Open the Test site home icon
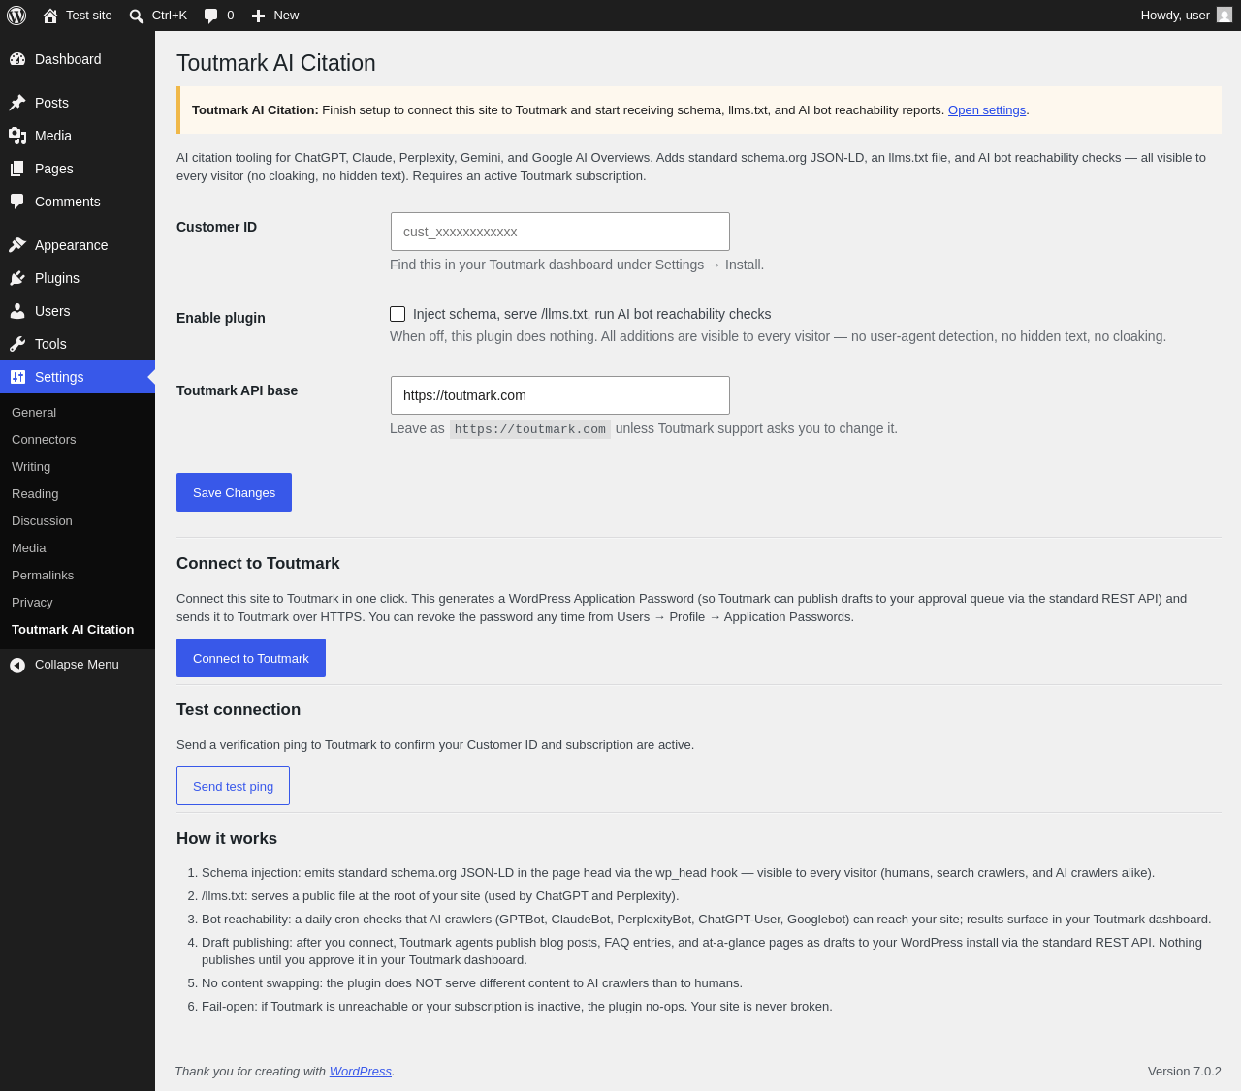The image size is (1241, 1091). tap(50, 16)
